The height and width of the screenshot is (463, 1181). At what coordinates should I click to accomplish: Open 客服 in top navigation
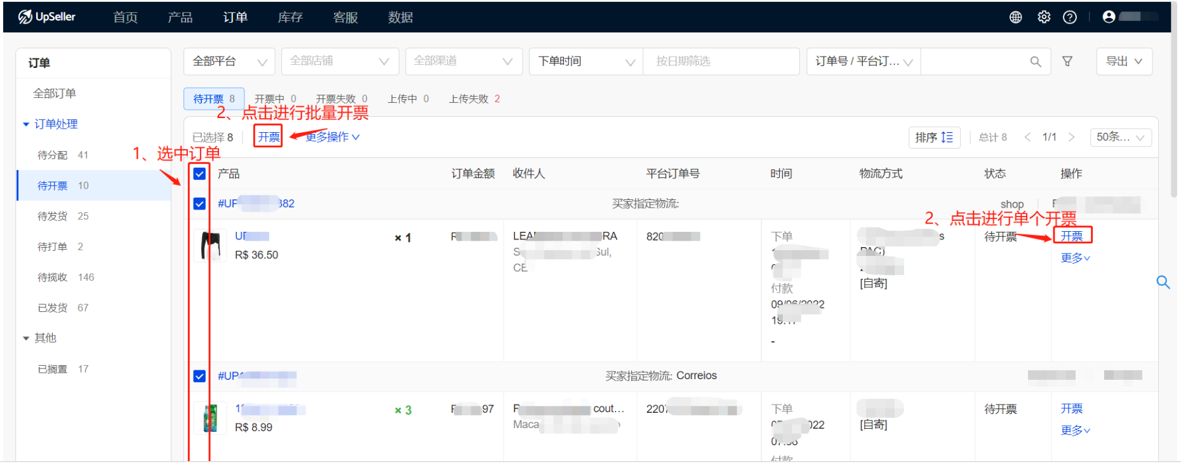point(345,17)
